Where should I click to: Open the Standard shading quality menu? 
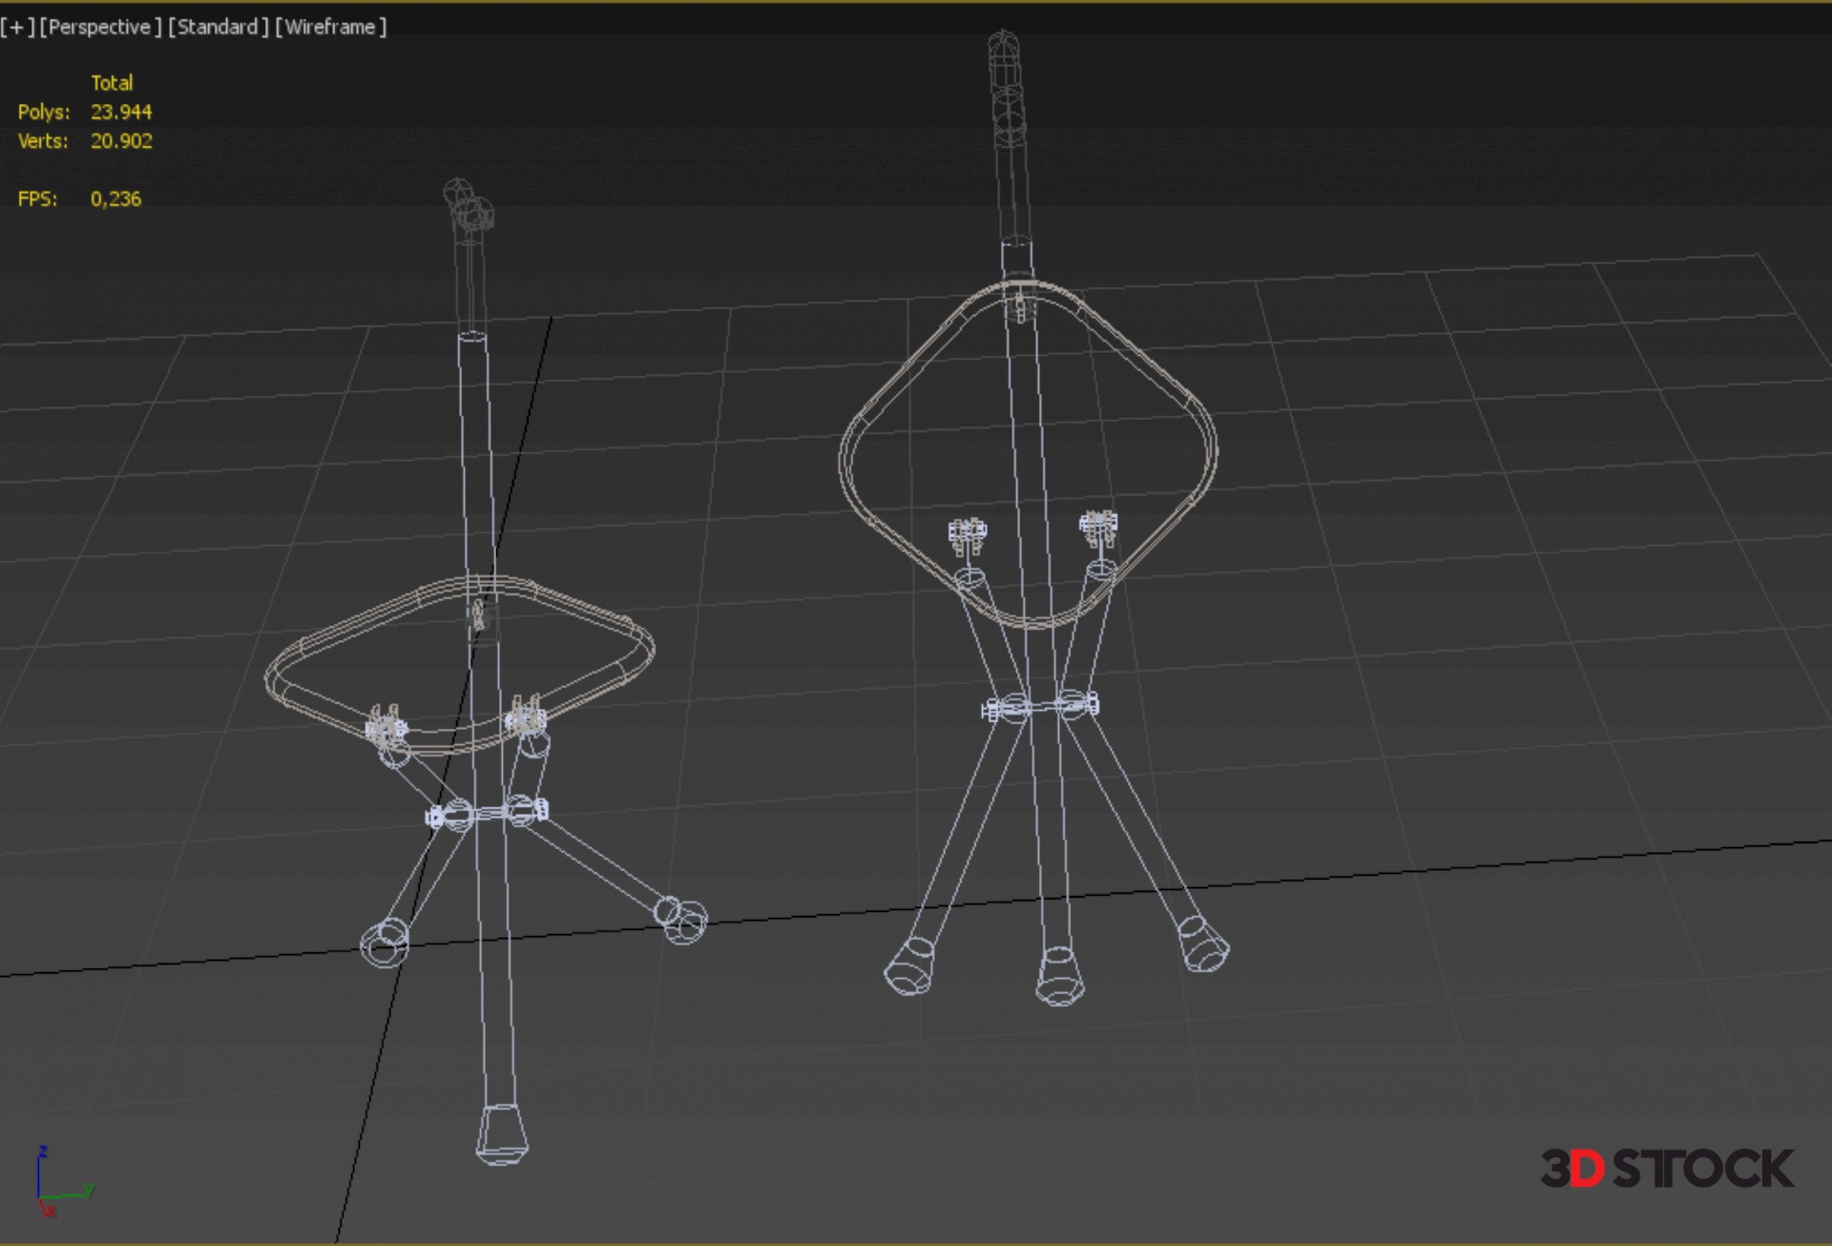[x=218, y=27]
